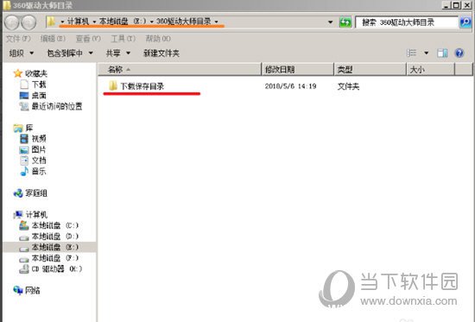Click arrow after 计算机 in the address path

click(x=94, y=22)
